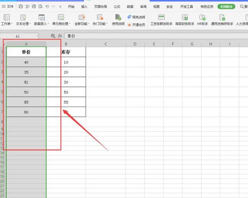The image size is (248, 198).
Task: Click the 单元格处理 ribbon icon
Action: 61,17
